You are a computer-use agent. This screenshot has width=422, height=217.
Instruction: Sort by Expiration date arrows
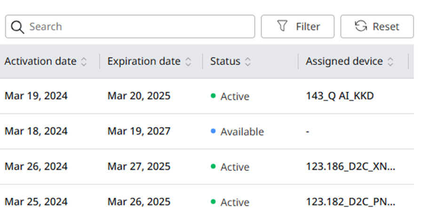pyautogui.click(x=188, y=62)
